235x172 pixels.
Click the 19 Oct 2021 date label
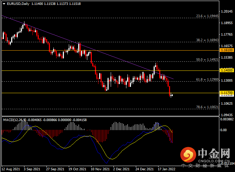pyautogui.click(x=77, y=169)
